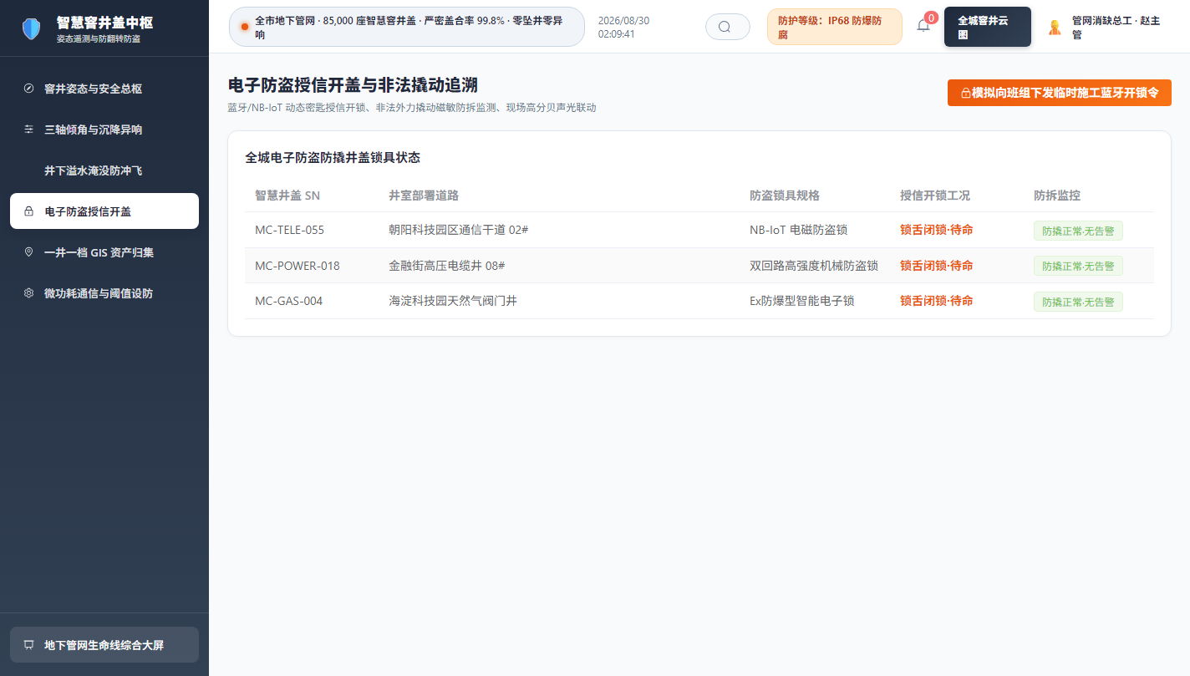This screenshot has height=676, width=1190.
Task: Click the map pin icon beside 一井一档 GIS
Action: point(29,252)
